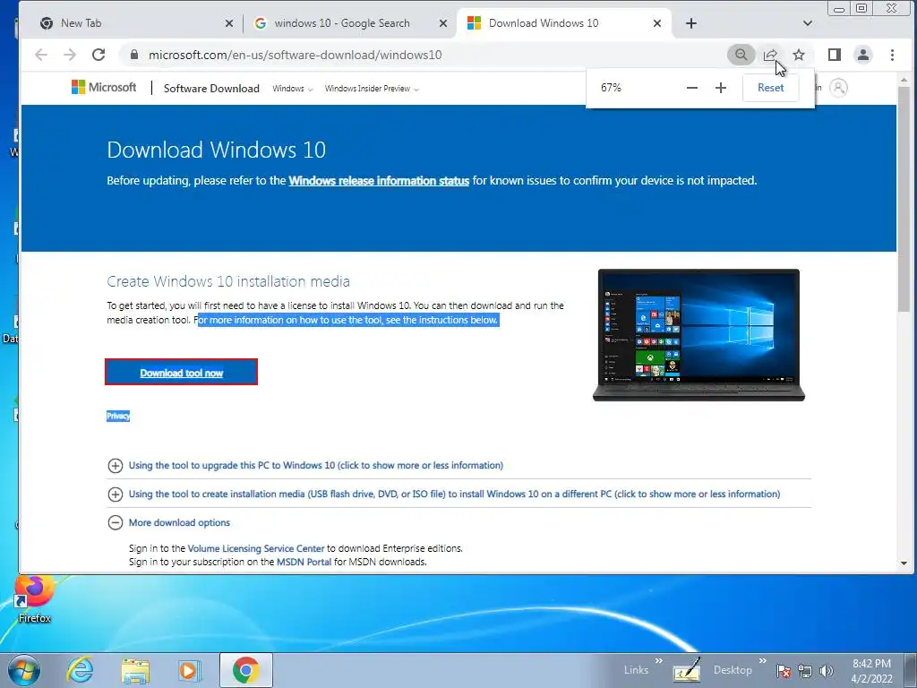Click the Chrome taskbar icon
The image size is (917, 688).
(x=245, y=670)
